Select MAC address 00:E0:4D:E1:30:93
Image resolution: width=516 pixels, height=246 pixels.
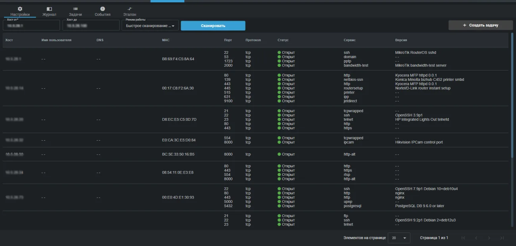pos(178,197)
